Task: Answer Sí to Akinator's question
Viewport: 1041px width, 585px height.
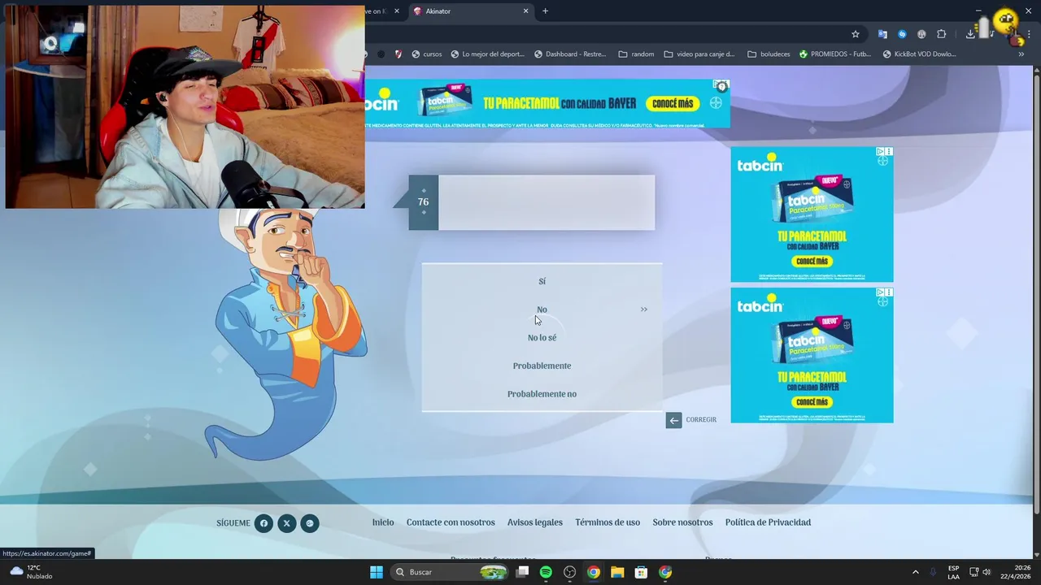Action: (542, 281)
